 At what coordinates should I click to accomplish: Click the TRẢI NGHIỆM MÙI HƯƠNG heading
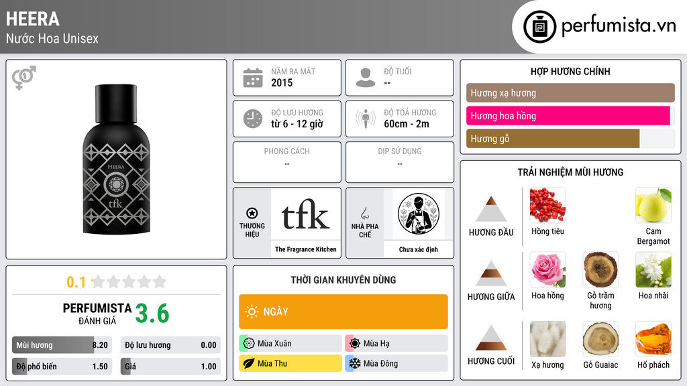click(x=570, y=172)
